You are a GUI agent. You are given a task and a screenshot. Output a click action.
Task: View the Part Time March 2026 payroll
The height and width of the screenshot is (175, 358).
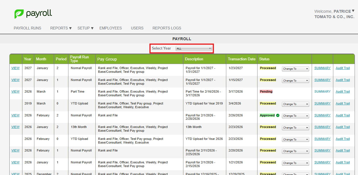[15, 92]
